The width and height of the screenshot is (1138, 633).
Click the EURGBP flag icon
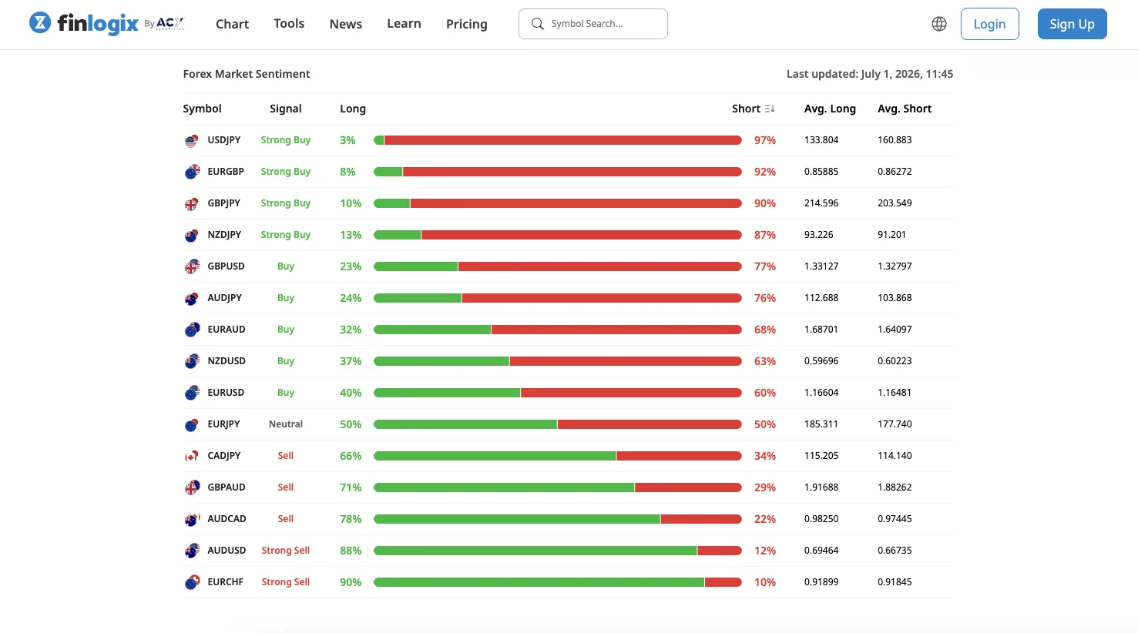point(192,172)
